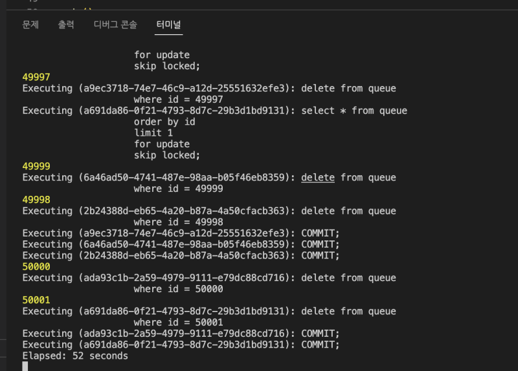
Task: Click the "limit 1" line
Action: [153, 132]
